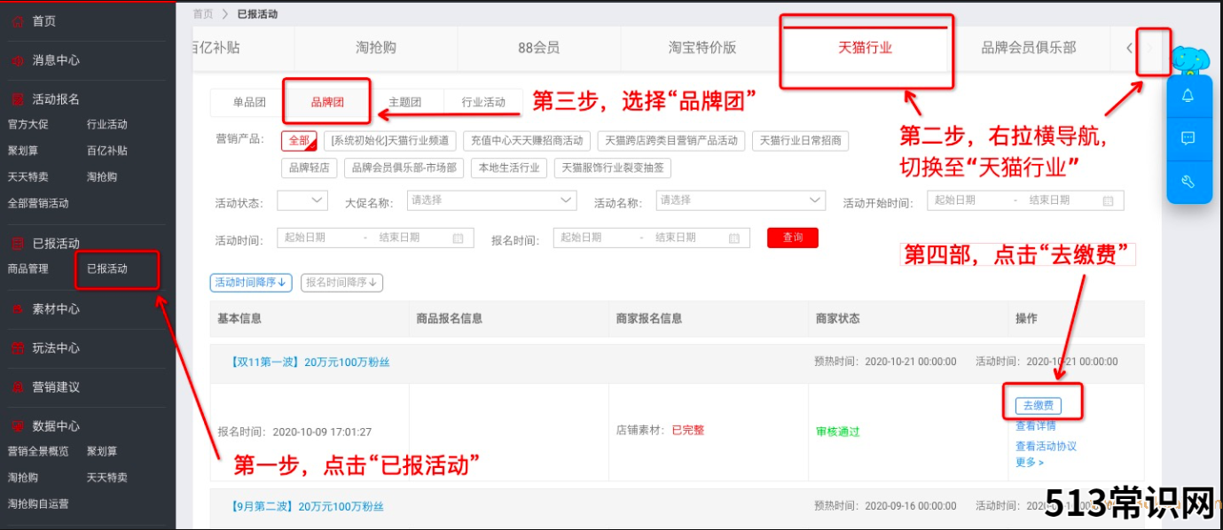Click the wrench tools icon
The image size is (1223, 530).
(1188, 182)
